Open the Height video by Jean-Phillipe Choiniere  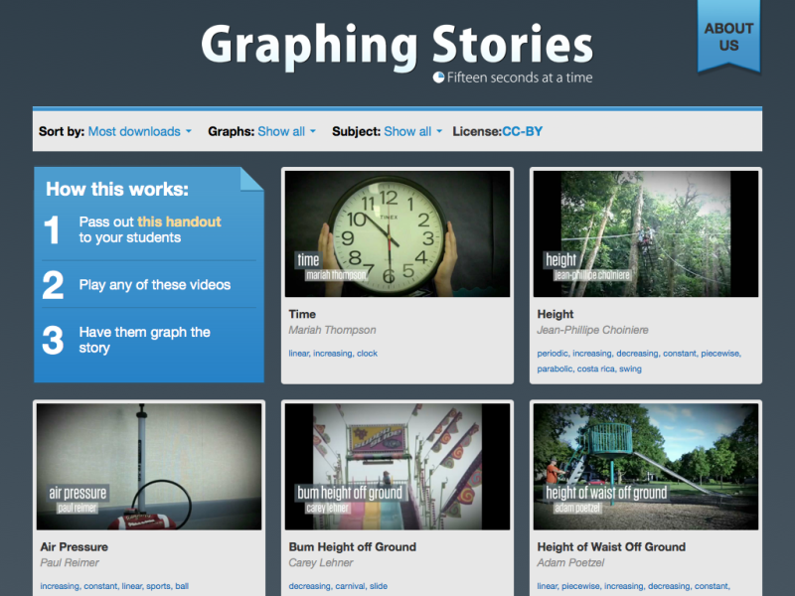555,313
